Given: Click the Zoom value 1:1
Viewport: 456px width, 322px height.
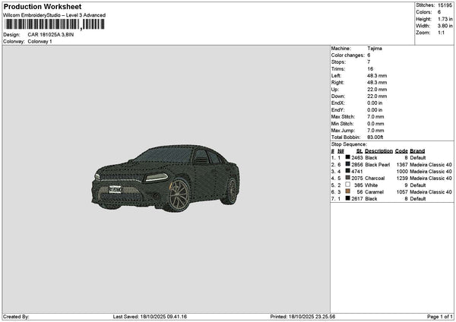Looking at the screenshot, I should (441, 33).
